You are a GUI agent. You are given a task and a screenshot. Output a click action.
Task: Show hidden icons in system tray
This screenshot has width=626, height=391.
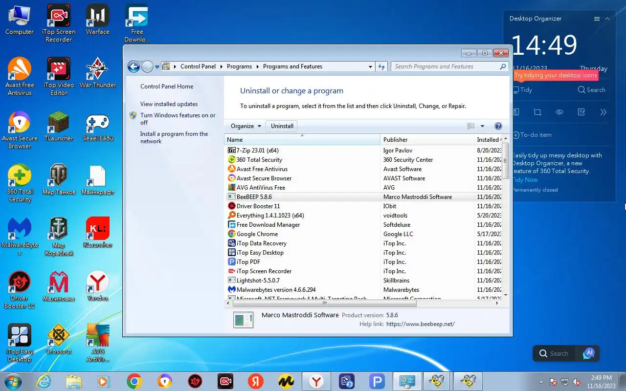coord(541,382)
